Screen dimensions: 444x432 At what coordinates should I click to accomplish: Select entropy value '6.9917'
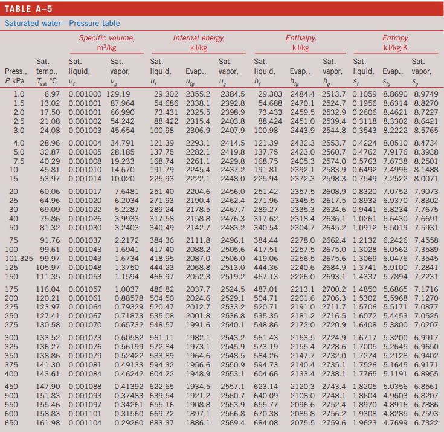coord(426,338)
